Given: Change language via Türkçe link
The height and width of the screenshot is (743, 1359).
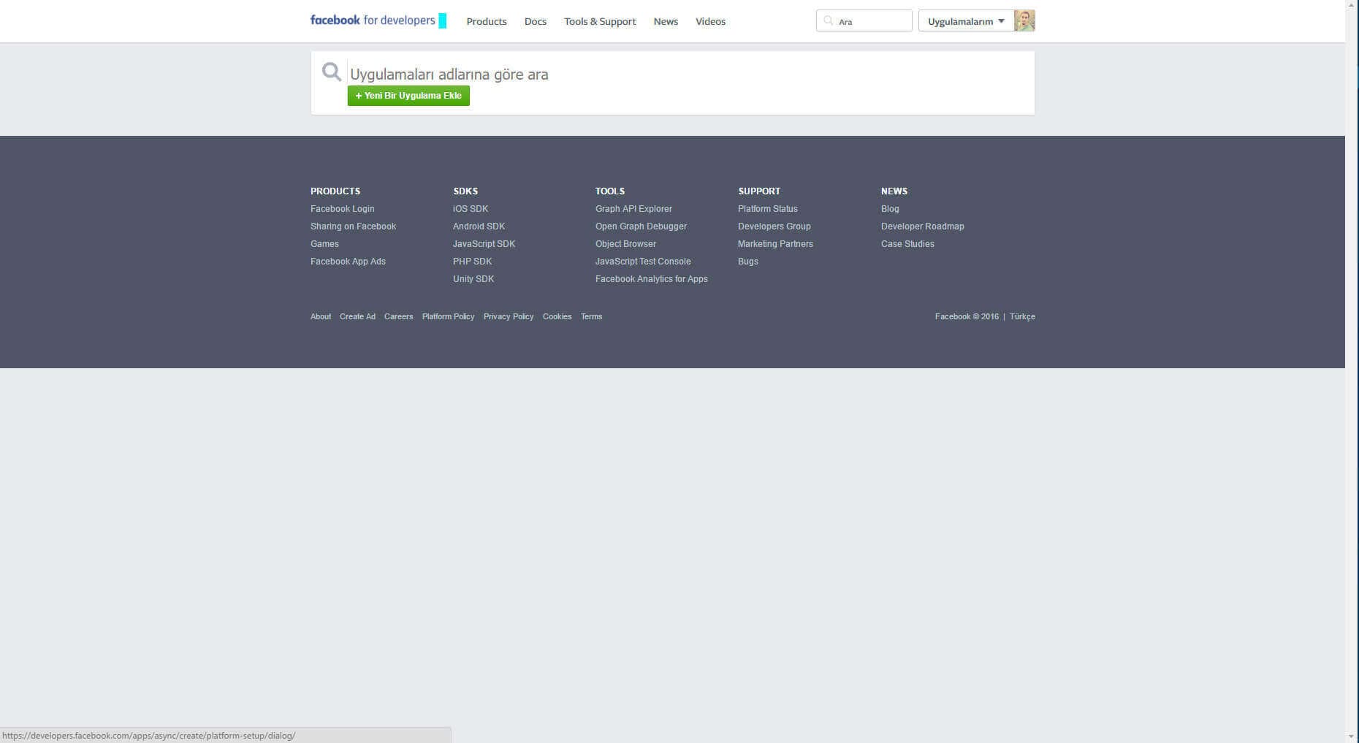Looking at the screenshot, I should coord(1022,316).
